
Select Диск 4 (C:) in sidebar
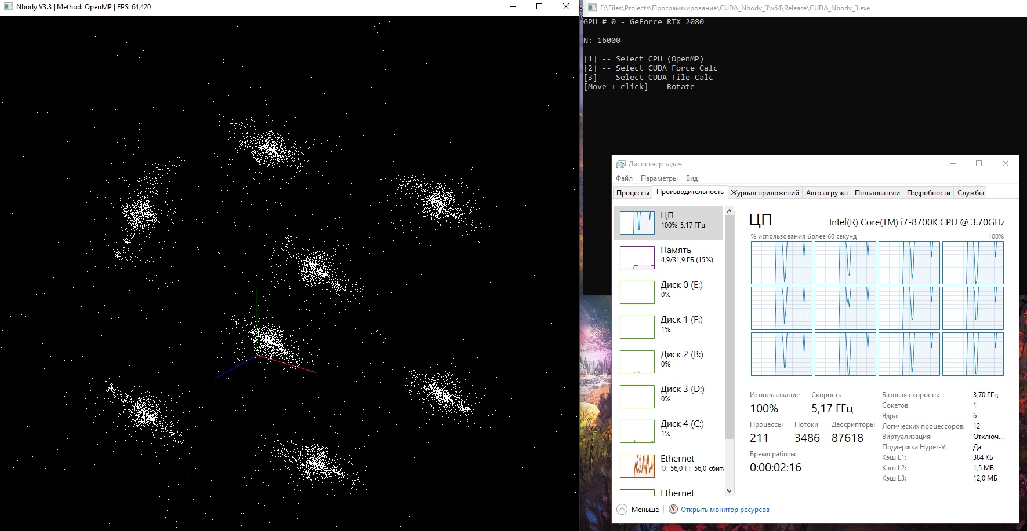coord(668,431)
